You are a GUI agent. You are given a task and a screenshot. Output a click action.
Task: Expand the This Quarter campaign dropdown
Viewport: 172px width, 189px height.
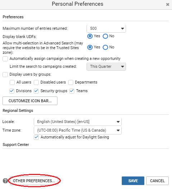pyautogui.click(x=106, y=66)
